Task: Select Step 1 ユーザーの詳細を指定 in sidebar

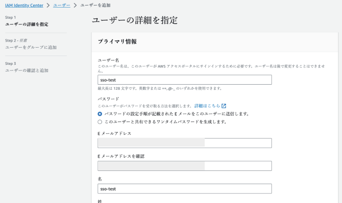Action: 27,25
